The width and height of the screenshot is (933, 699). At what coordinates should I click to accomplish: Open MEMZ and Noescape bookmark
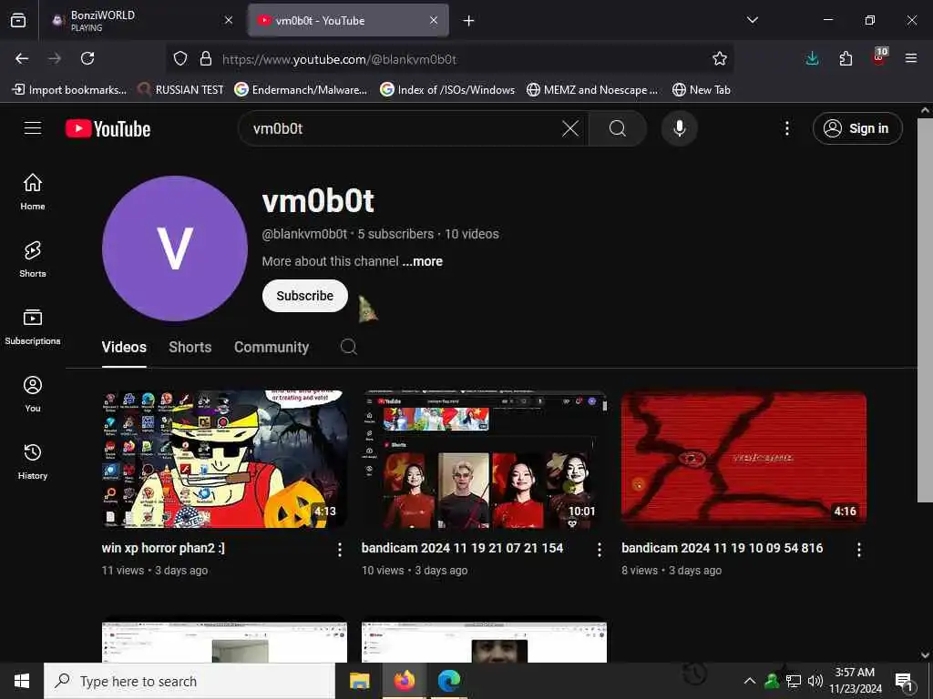tap(592, 90)
